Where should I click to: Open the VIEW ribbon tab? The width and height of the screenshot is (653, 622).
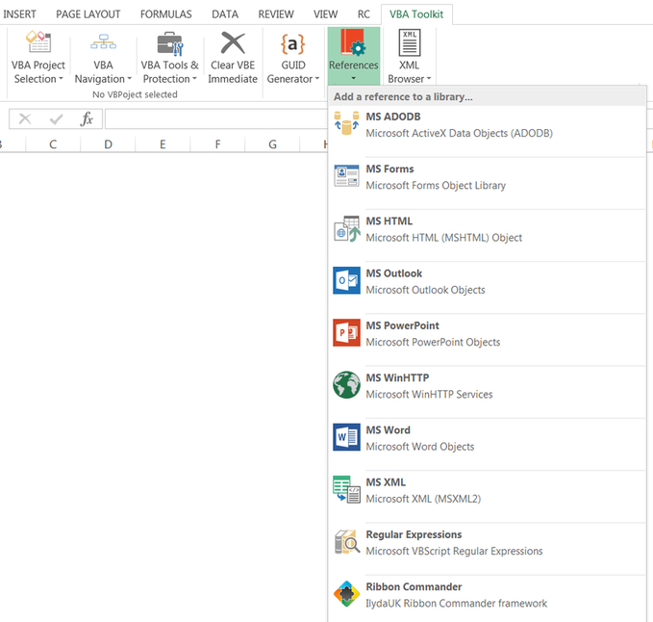coord(325,14)
